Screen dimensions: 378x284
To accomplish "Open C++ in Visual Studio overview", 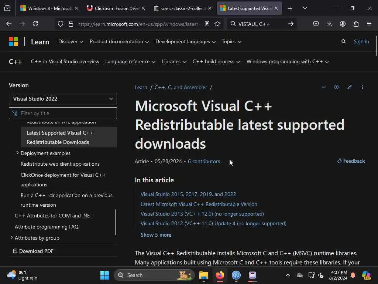I will (x=65, y=62).
